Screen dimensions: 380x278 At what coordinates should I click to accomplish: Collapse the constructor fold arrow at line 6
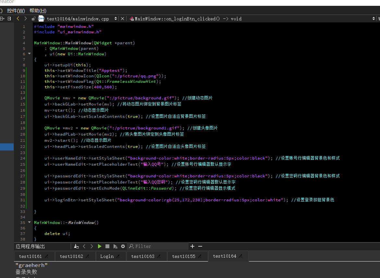[29, 54]
